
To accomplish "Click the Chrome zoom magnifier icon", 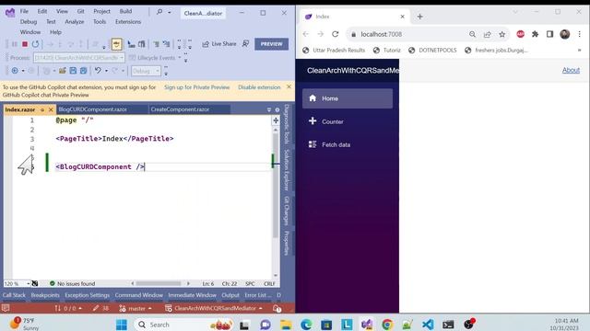I will [x=472, y=34].
